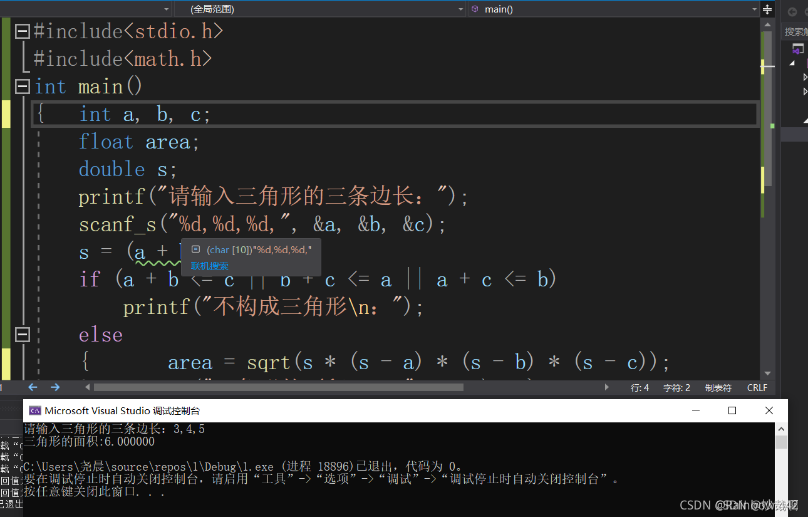Screen dimensions: 808x517
Task: Click the back arrow in Solution Explorer toolbar
Action: [x=792, y=11]
